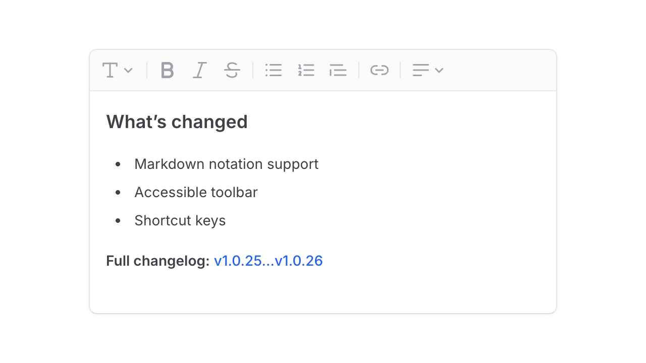Click the text style T icon

tap(110, 70)
